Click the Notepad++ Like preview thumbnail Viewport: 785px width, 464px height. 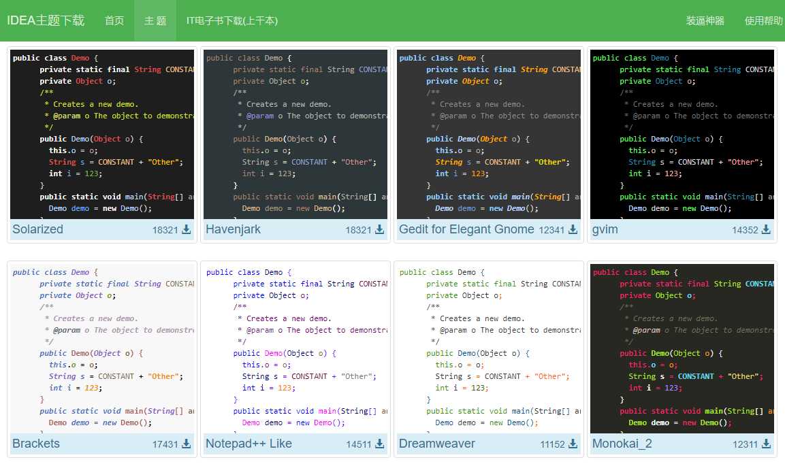click(295, 348)
